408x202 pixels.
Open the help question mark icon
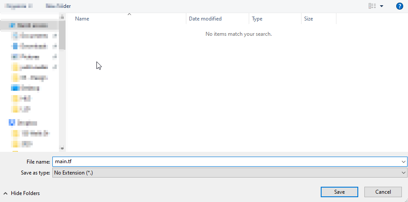click(399, 6)
